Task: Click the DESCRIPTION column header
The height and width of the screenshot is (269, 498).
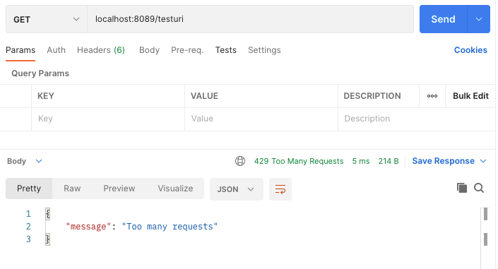Action: [x=372, y=96]
